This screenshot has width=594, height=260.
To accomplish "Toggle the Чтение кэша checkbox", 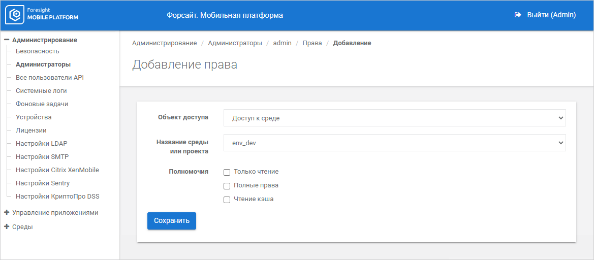I will (227, 200).
